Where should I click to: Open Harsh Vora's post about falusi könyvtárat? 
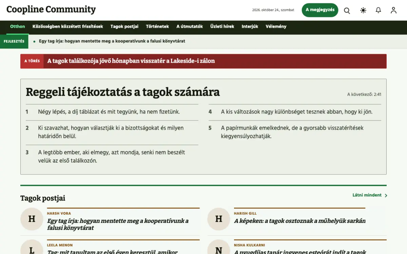pos(118,224)
